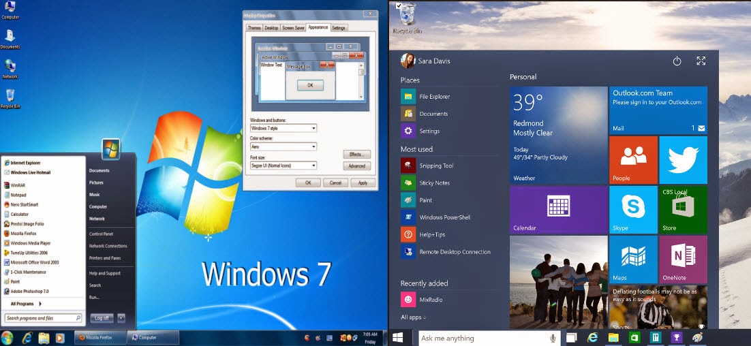The width and height of the screenshot is (751, 346).
Task: Expand All apps list
Action: point(414,317)
